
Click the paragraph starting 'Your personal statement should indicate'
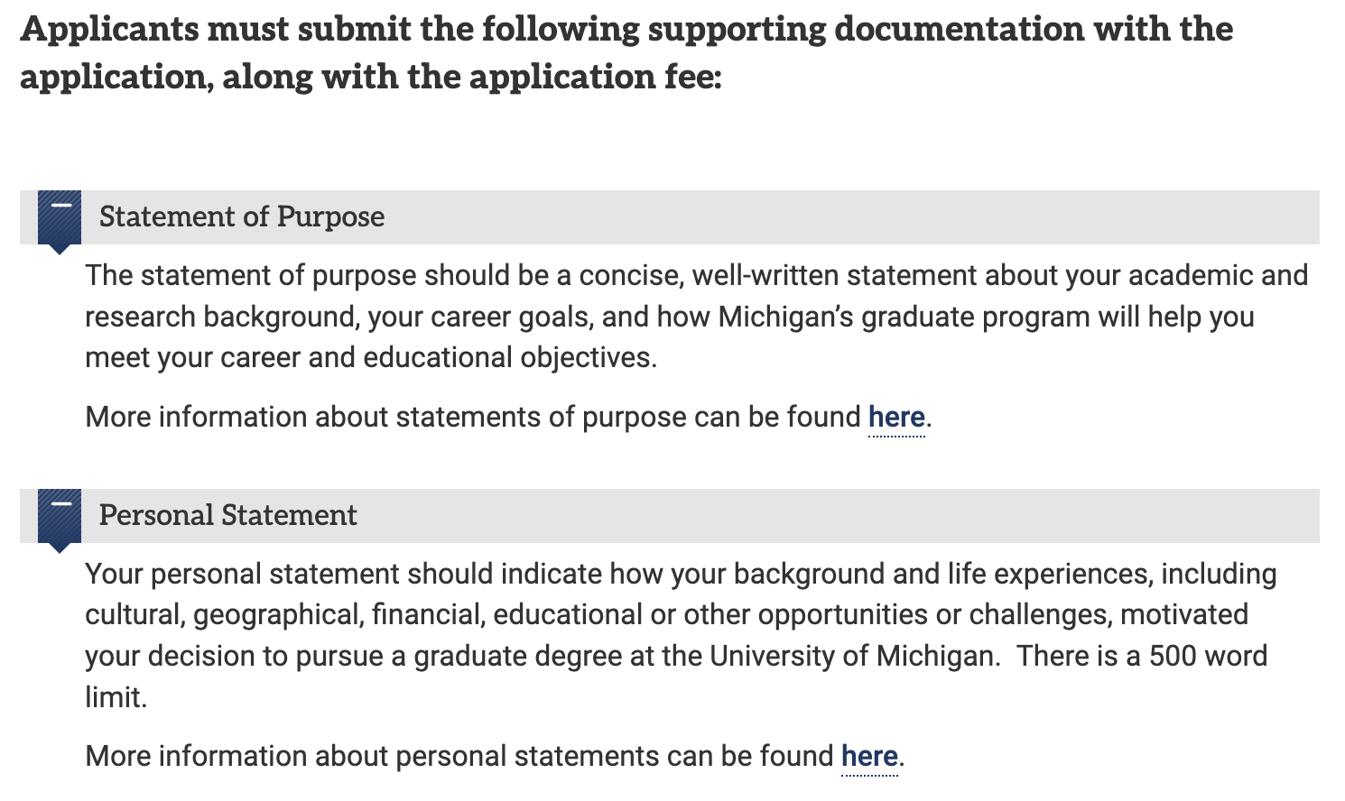(681, 636)
